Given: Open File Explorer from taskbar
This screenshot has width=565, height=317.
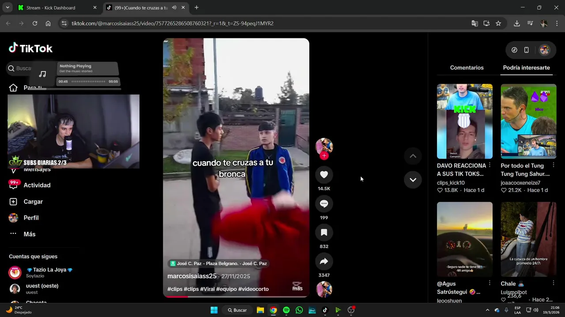Looking at the screenshot, I should click(x=260, y=310).
